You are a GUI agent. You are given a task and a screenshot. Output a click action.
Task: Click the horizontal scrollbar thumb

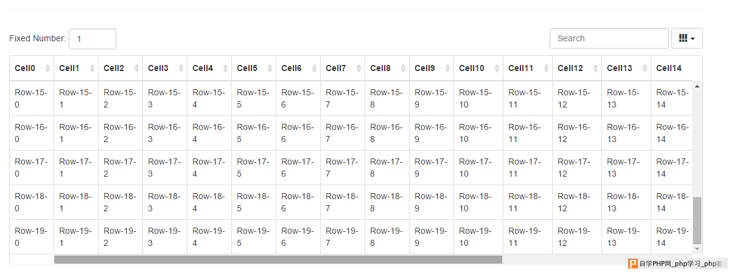click(x=278, y=259)
